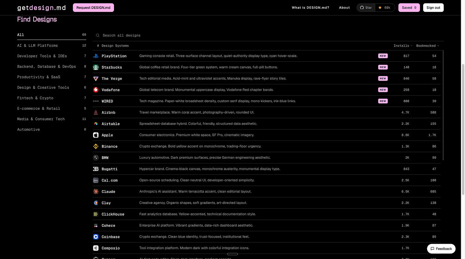
Task: Click the Airtable description text
Action: pos(198,124)
